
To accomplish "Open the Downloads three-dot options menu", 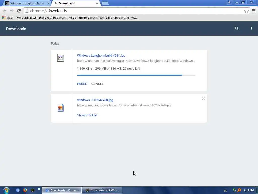I will pos(251,29).
